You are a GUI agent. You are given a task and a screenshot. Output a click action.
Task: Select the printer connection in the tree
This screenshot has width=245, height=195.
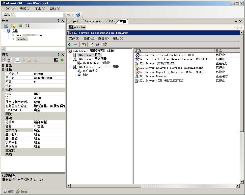22,39
